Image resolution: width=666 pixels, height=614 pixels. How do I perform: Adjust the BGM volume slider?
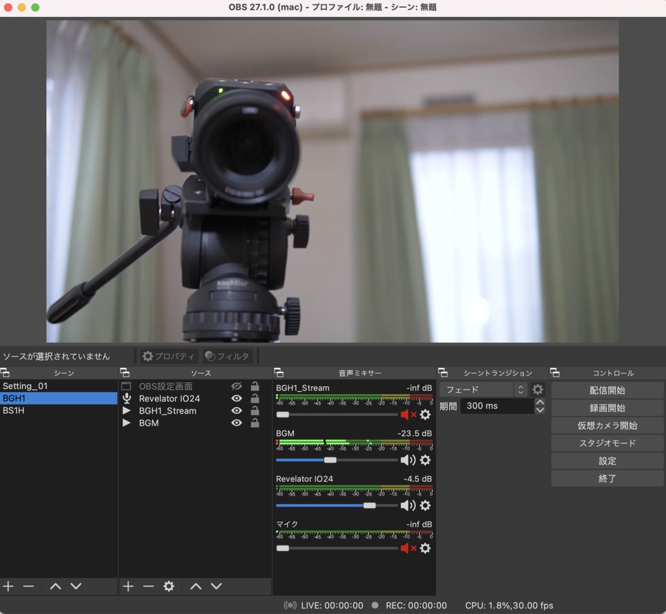(x=330, y=460)
